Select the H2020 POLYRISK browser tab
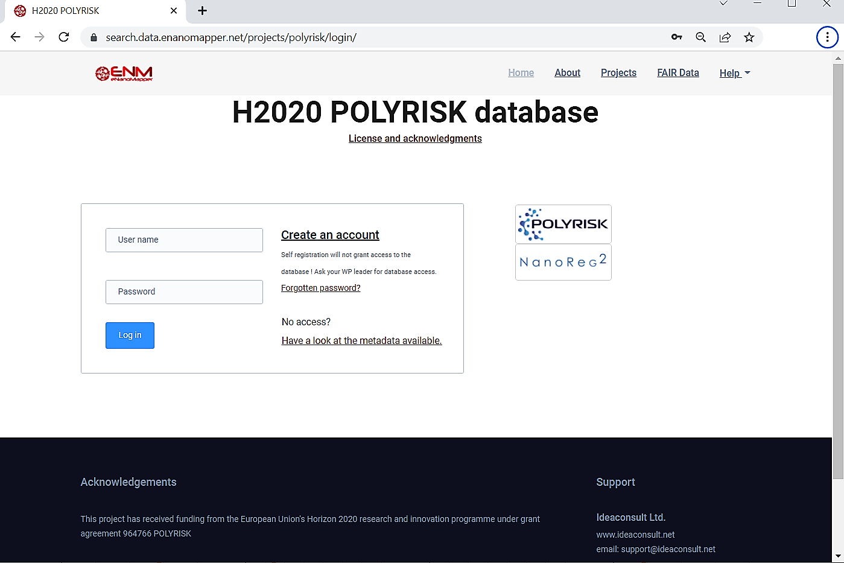This screenshot has height=563, width=844. [x=97, y=11]
